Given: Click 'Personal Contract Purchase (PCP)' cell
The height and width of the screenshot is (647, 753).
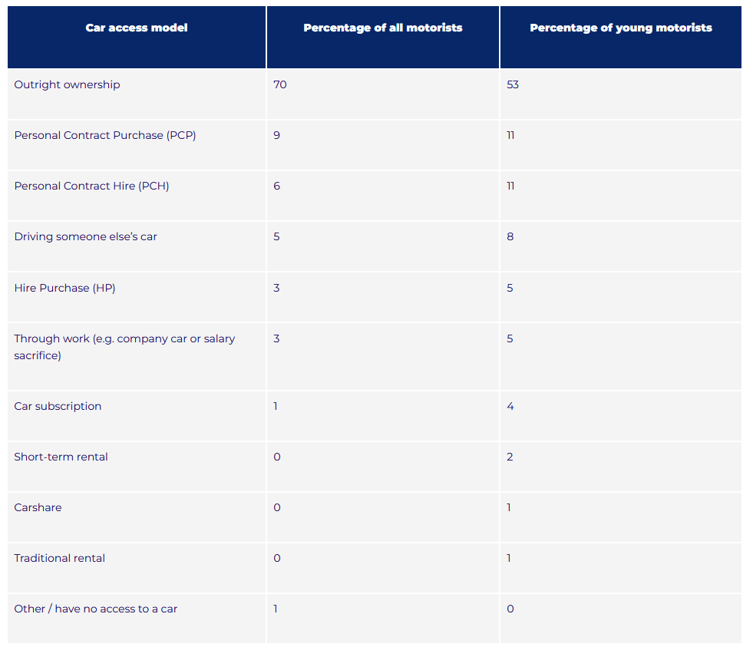Looking at the screenshot, I should coord(105,135).
